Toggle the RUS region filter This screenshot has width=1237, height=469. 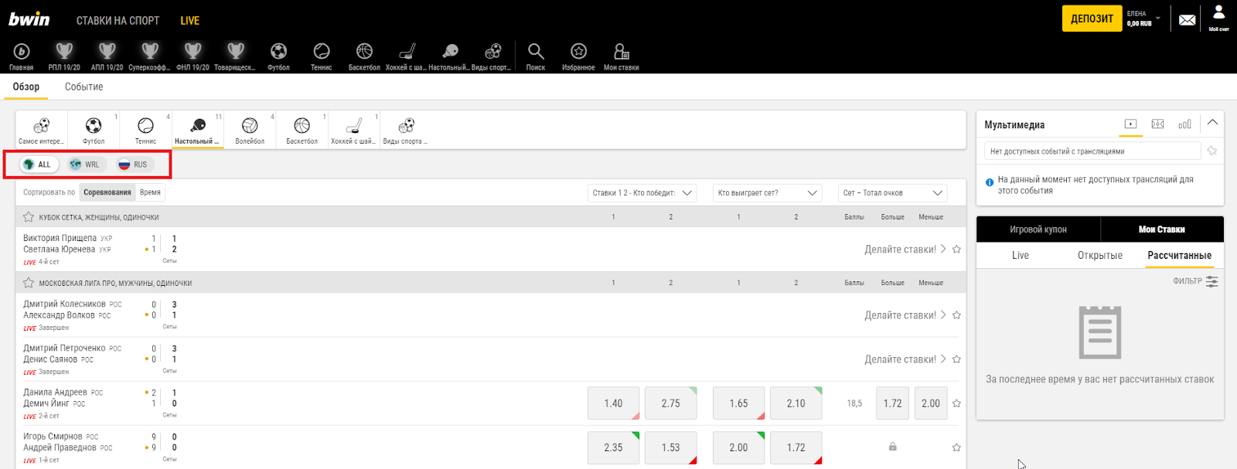pos(134,165)
